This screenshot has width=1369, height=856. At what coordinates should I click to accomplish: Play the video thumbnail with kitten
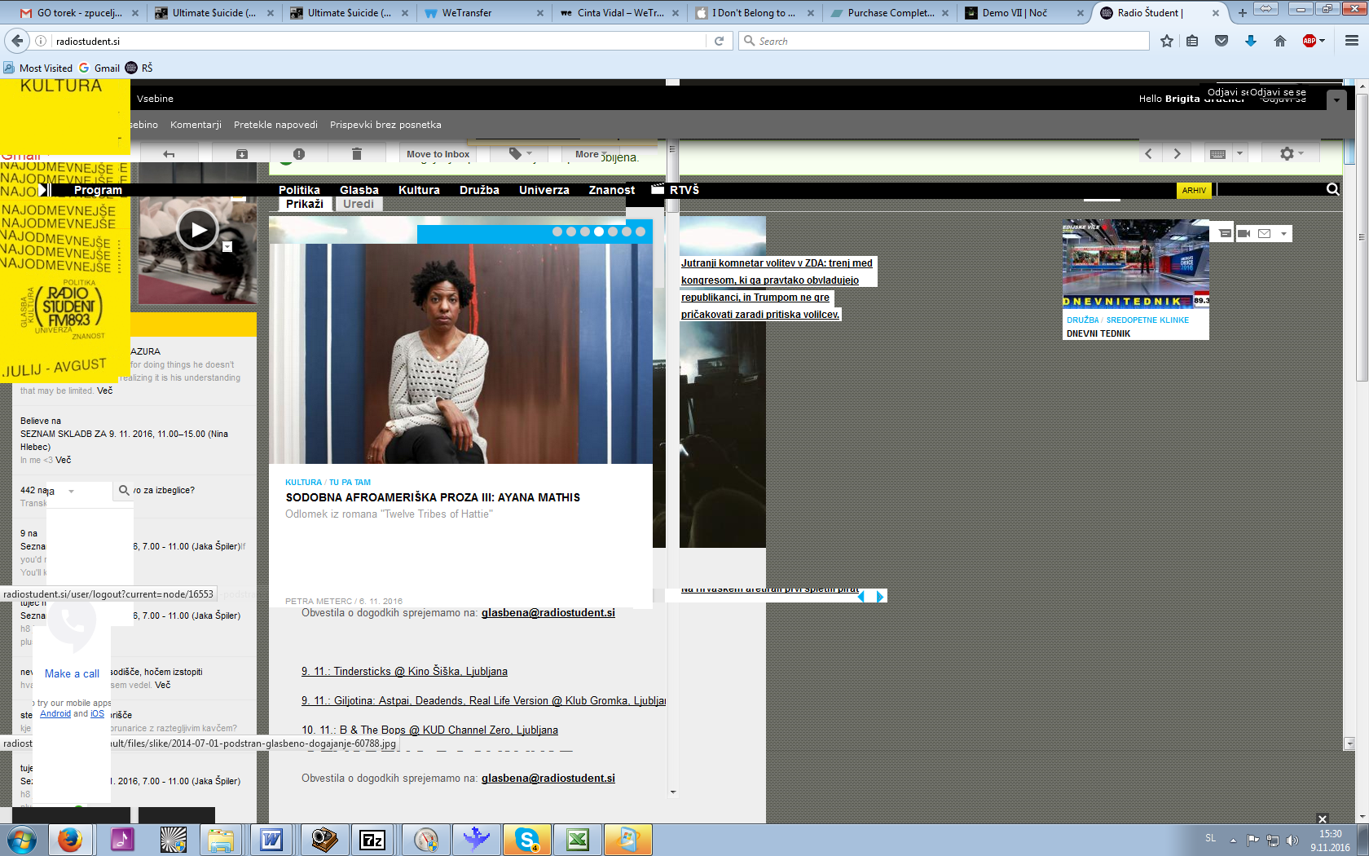point(198,230)
